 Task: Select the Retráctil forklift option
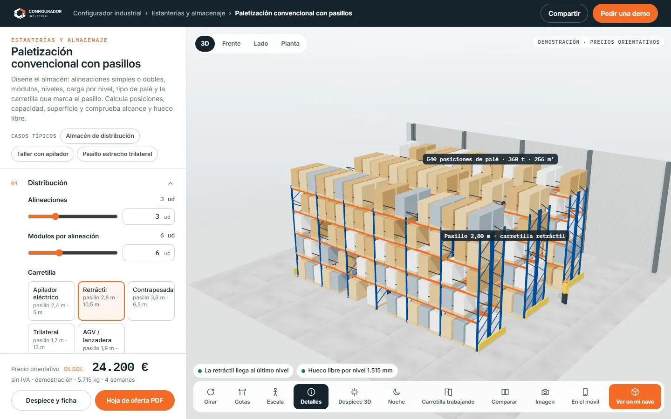101,301
